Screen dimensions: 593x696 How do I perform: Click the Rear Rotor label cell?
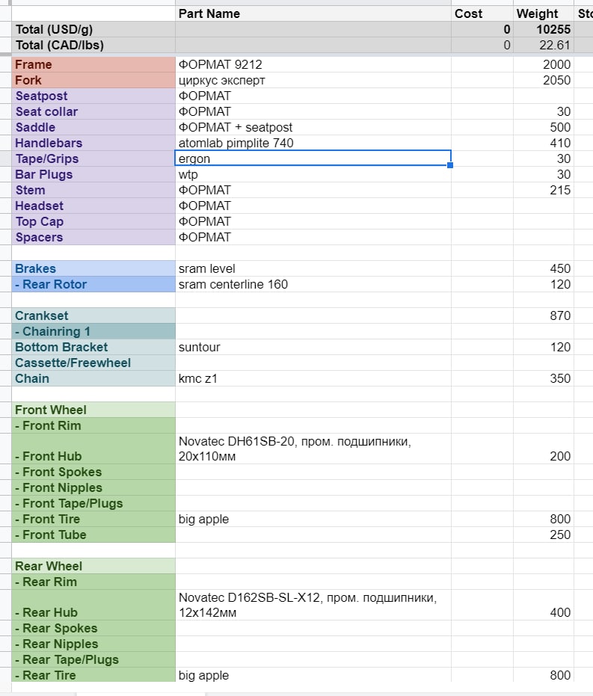pyautogui.click(x=93, y=285)
